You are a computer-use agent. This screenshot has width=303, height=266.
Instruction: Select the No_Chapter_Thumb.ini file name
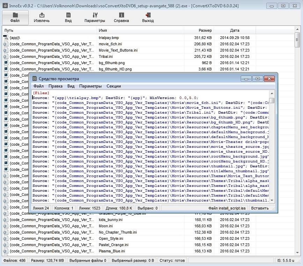(118, 232)
